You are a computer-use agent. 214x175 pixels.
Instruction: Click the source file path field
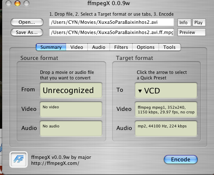click(111, 22)
